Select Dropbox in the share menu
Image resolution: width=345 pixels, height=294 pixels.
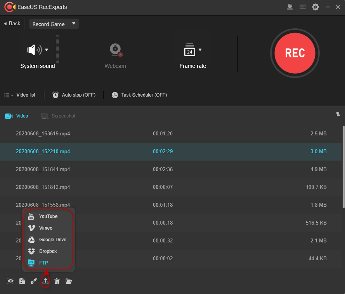[48, 251]
